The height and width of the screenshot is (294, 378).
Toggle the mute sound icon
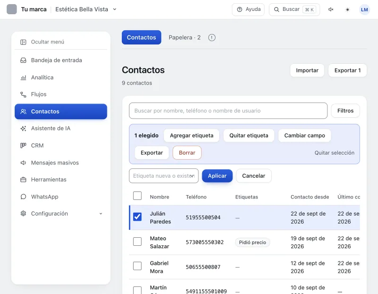[331, 9]
